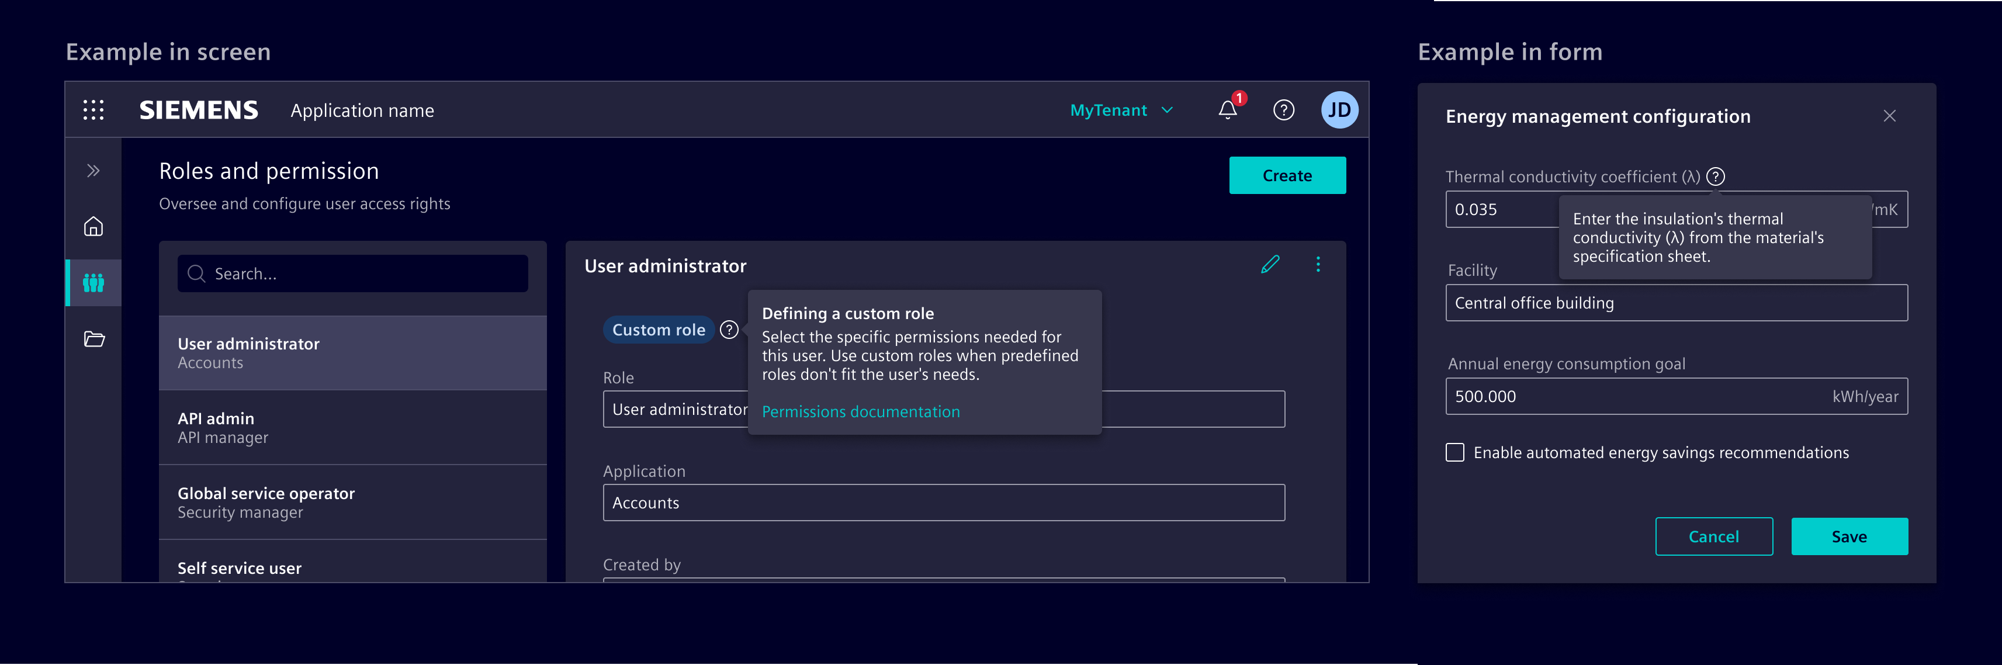Open the thermal conductivity coefficient help icon
This screenshot has width=2002, height=665.
[x=1715, y=175]
